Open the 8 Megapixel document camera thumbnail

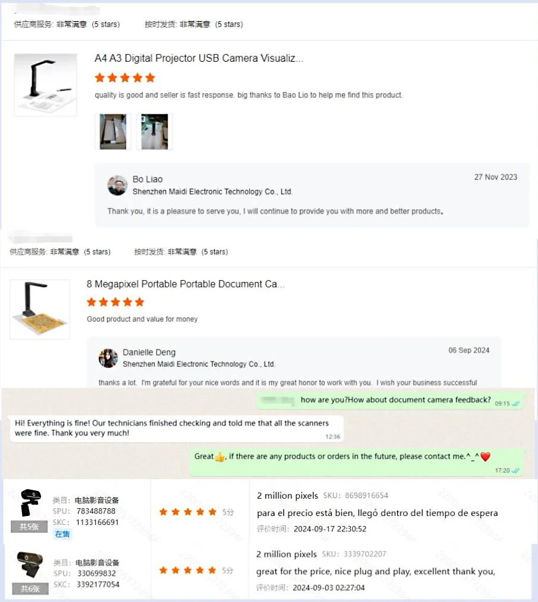pyautogui.click(x=40, y=309)
